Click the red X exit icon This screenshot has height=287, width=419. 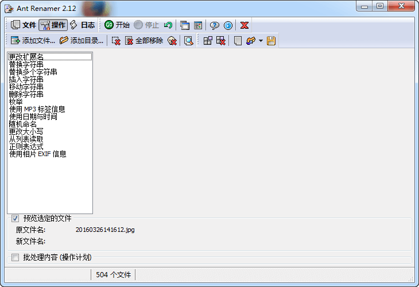245,25
